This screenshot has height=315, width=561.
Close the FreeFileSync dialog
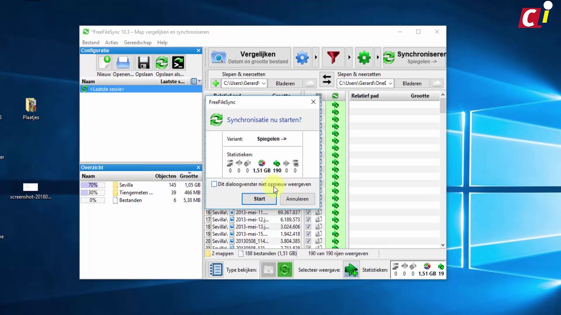pyautogui.click(x=313, y=102)
